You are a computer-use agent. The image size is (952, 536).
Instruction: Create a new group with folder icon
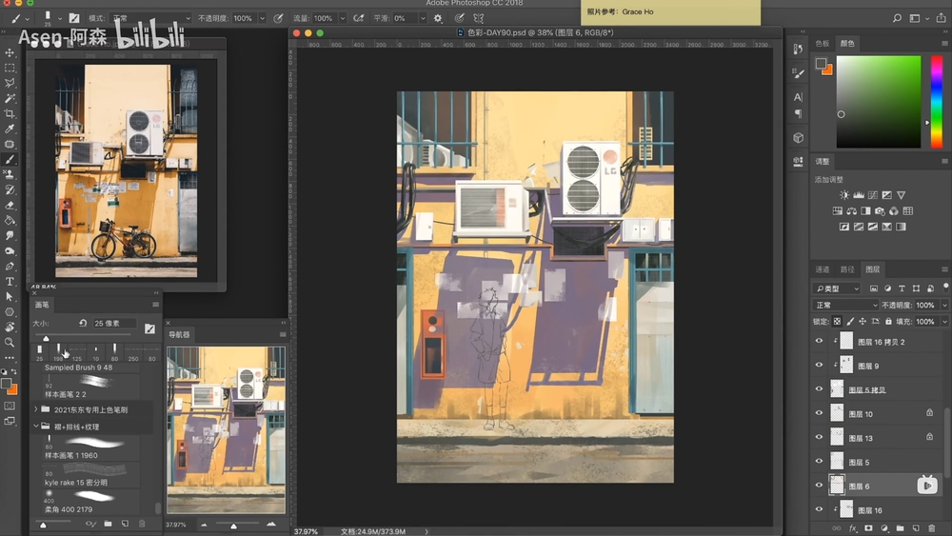click(x=899, y=527)
